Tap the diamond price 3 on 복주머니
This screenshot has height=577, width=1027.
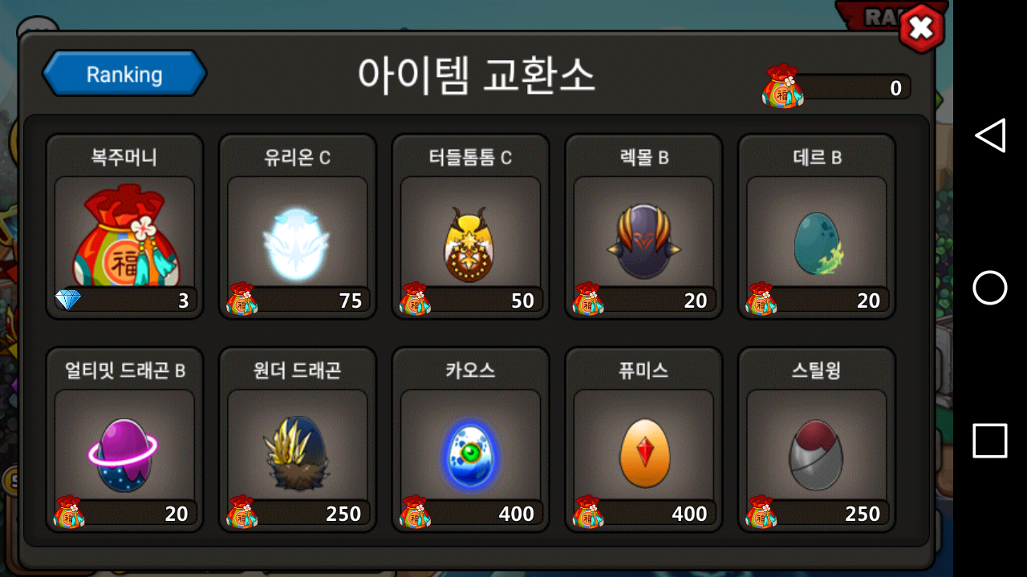(x=124, y=301)
